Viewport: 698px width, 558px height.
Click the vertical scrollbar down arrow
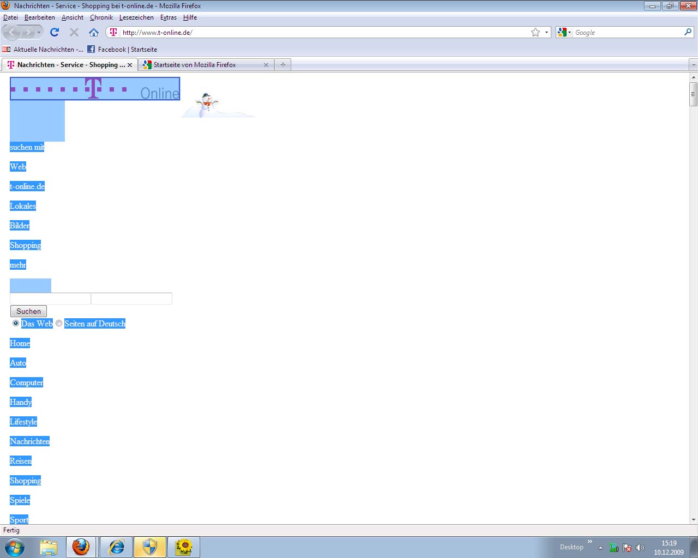click(694, 519)
